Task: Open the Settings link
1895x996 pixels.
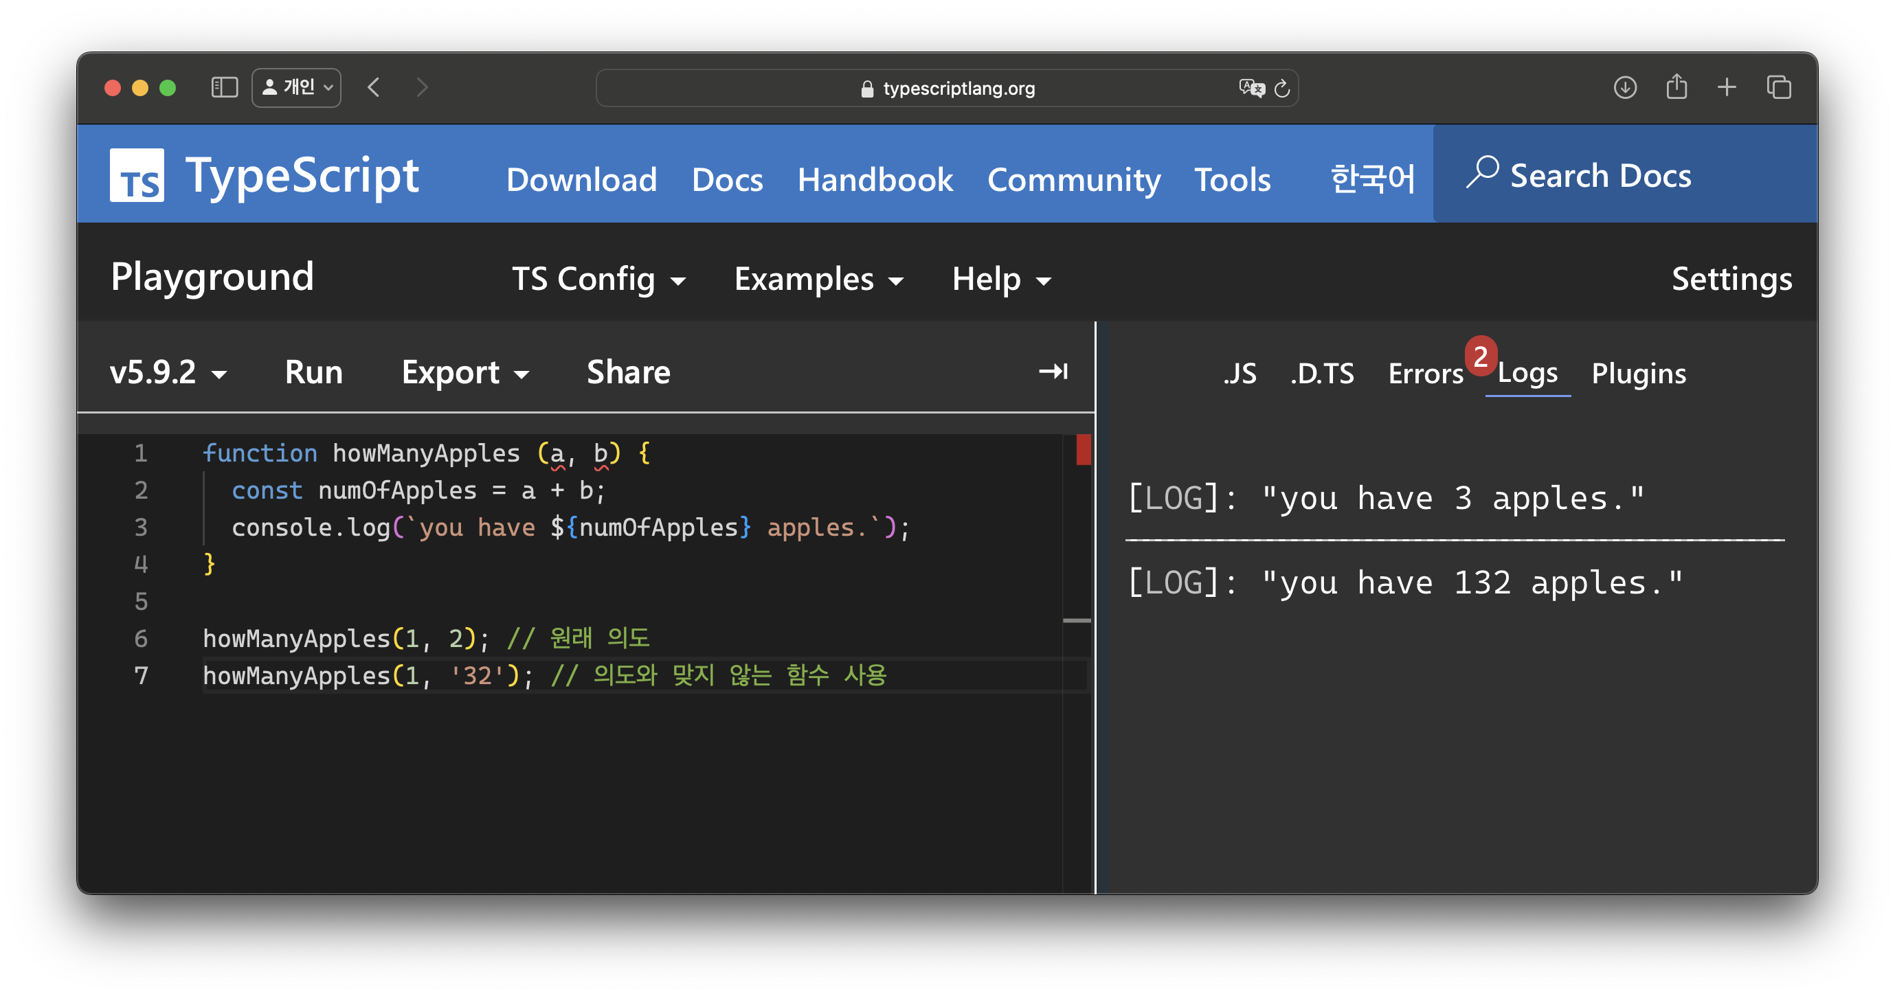Action: (1731, 280)
